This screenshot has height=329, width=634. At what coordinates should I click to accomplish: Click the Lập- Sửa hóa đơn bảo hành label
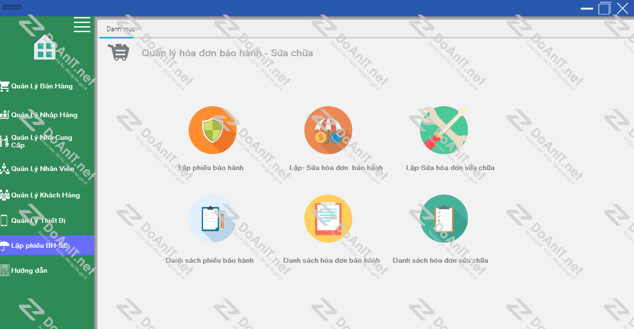click(336, 168)
